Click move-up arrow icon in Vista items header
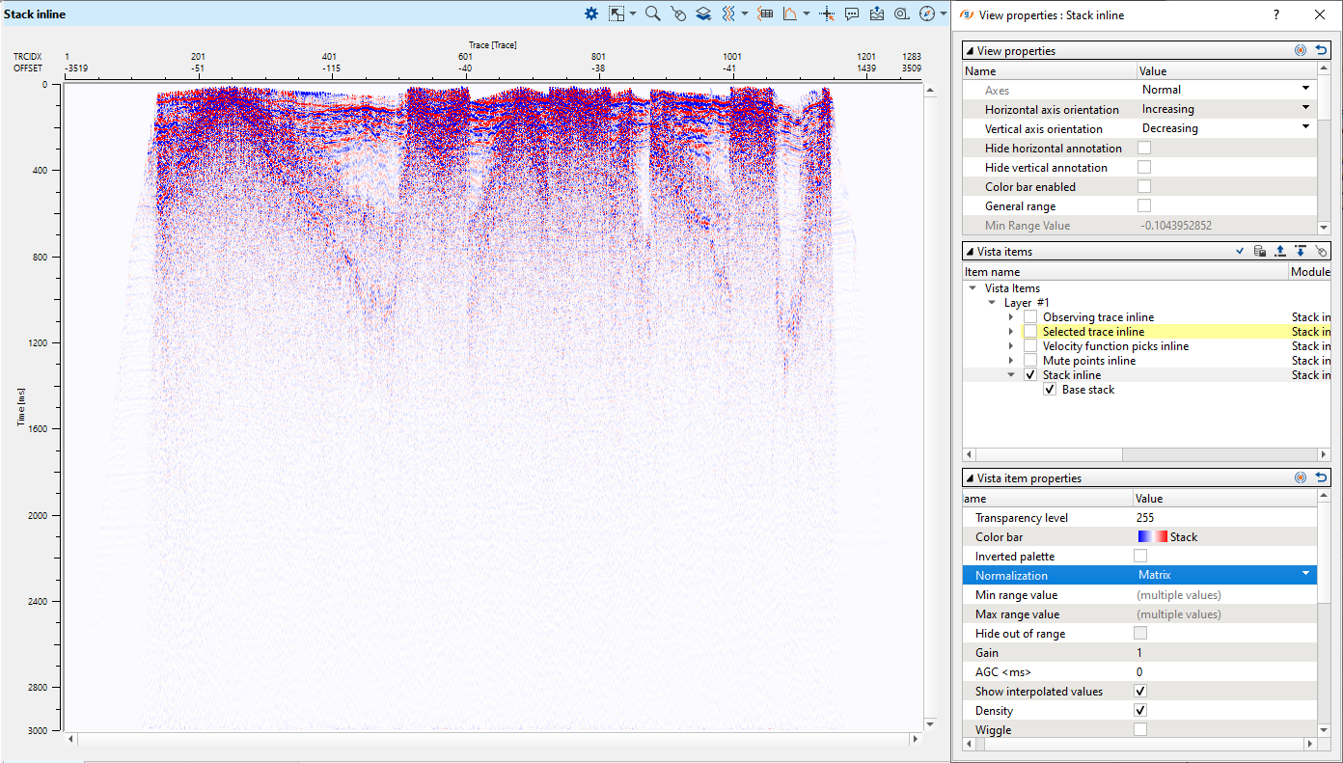This screenshot has height=763, width=1343. [x=1279, y=251]
